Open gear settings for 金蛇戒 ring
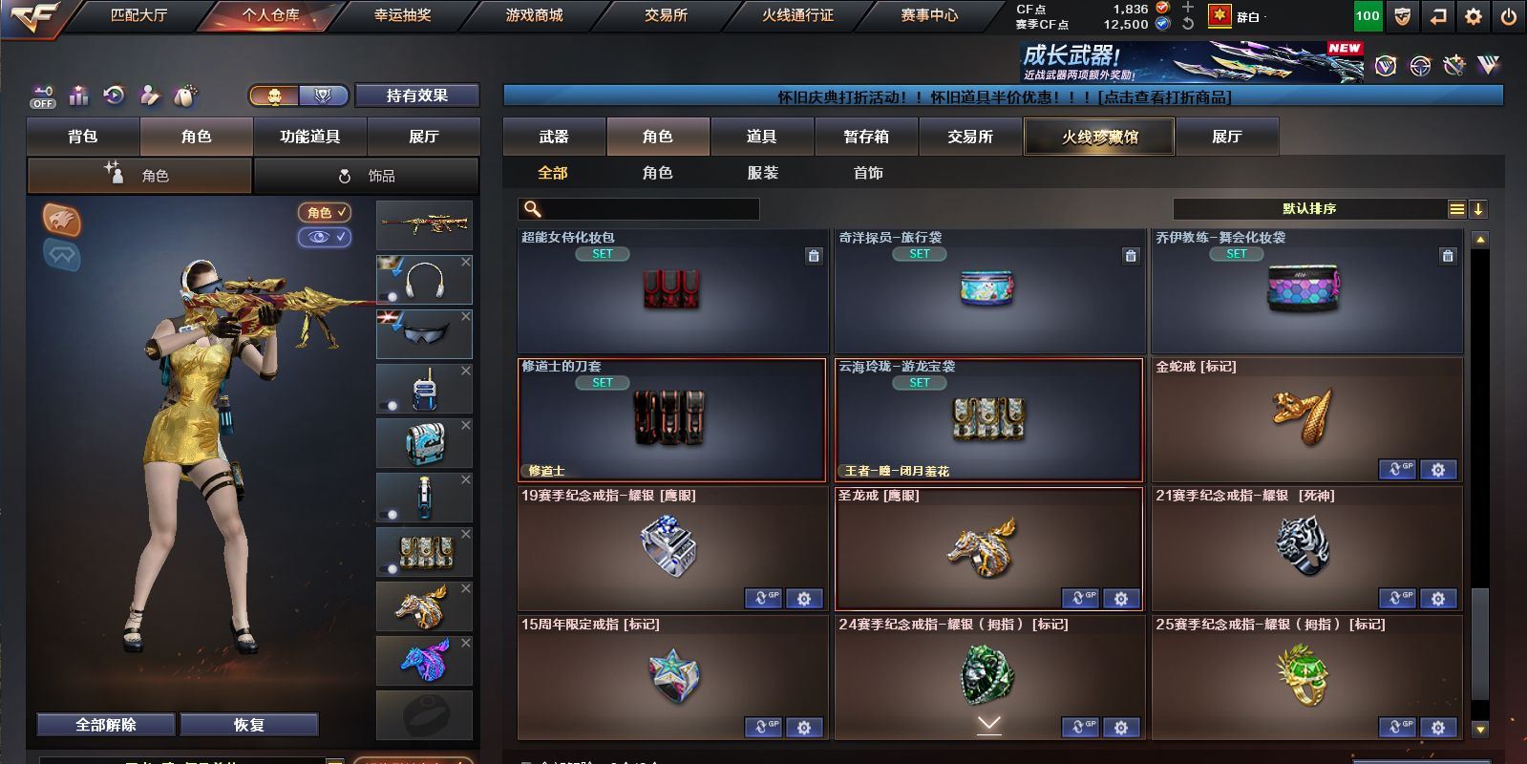The height and width of the screenshot is (764, 1527). pos(1438,469)
